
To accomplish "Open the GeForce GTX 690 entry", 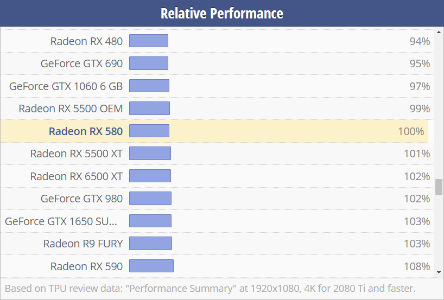I will (x=81, y=63).
